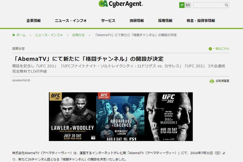Follow the ニュース・インフォ breadcrumb link
The image size is (243, 162).
(x=49, y=35)
